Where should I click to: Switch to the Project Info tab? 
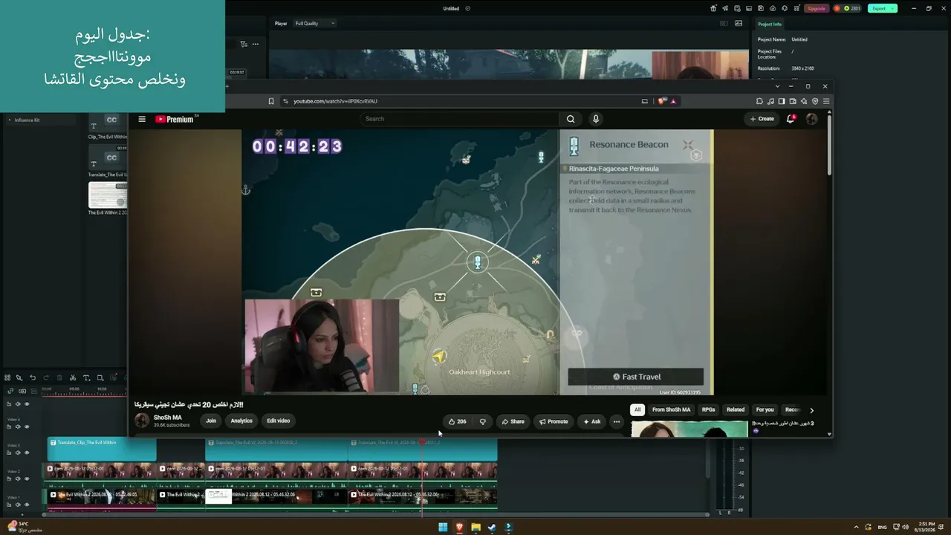[770, 24]
